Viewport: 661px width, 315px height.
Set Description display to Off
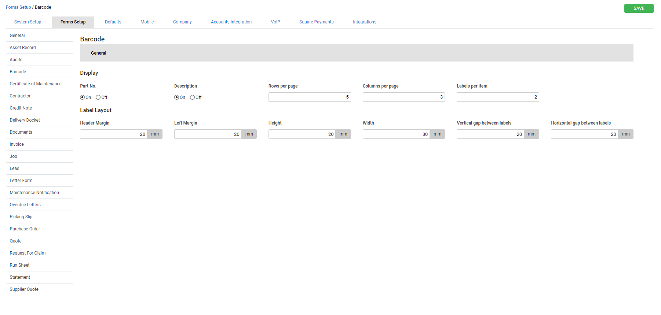[x=192, y=97]
